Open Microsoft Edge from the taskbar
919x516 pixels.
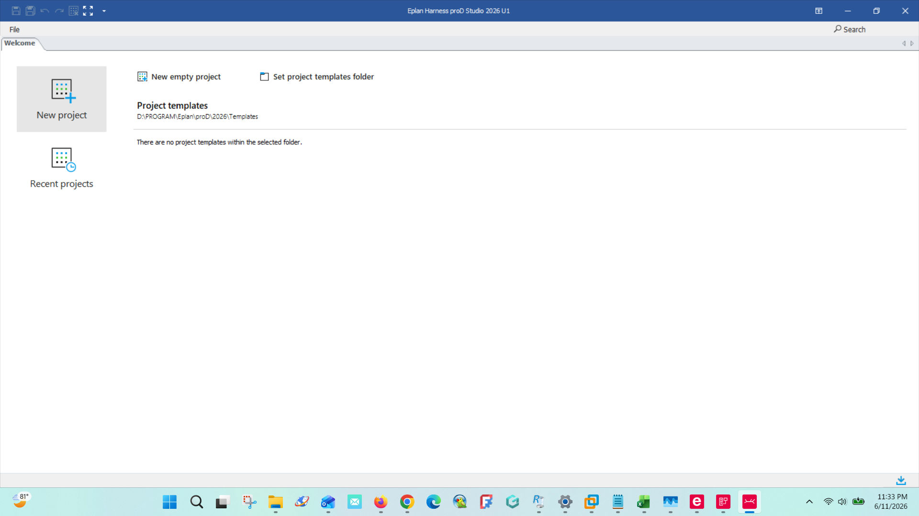coord(433,502)
